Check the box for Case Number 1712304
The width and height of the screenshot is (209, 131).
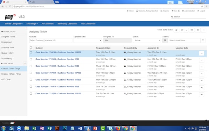pyautogui.click(x=31, y=59)
